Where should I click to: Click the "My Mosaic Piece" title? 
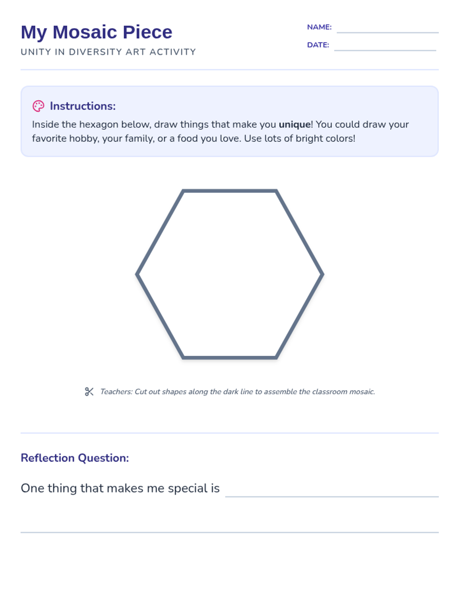tap(96, 32)
